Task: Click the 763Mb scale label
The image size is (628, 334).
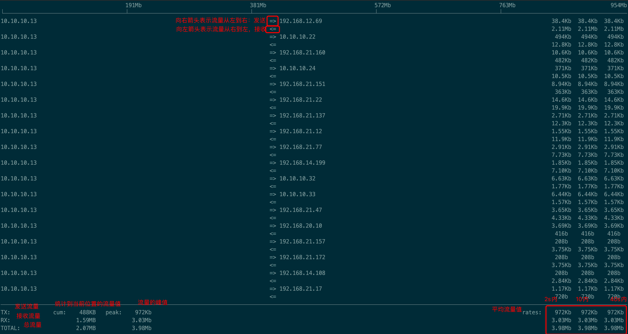Action: [507, 5]
